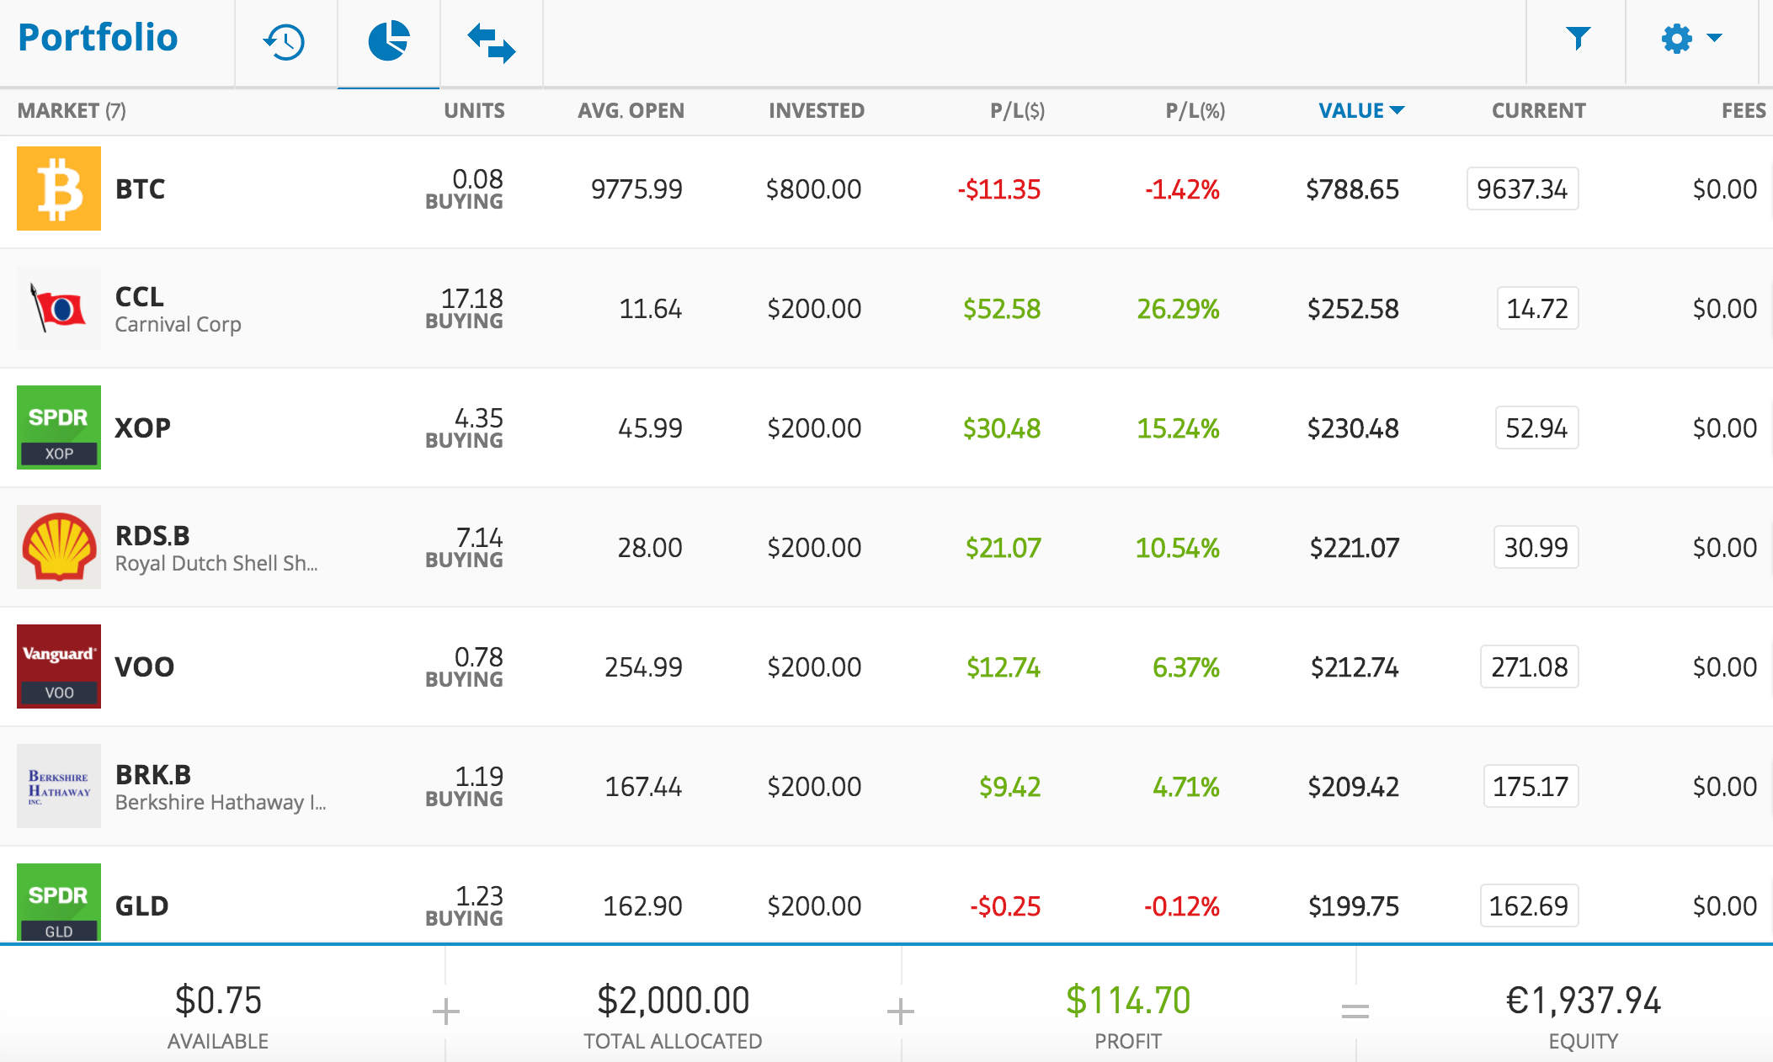Sort by P/L(%) column header
Viewport: 1773px width, 1062px height.
click(1195, 110)
